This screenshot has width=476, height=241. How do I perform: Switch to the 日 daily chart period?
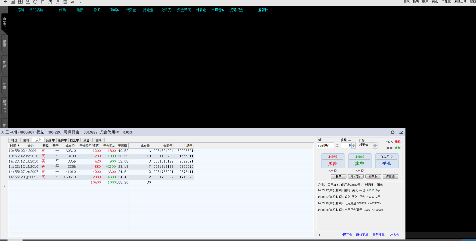[x=43, y=2]
